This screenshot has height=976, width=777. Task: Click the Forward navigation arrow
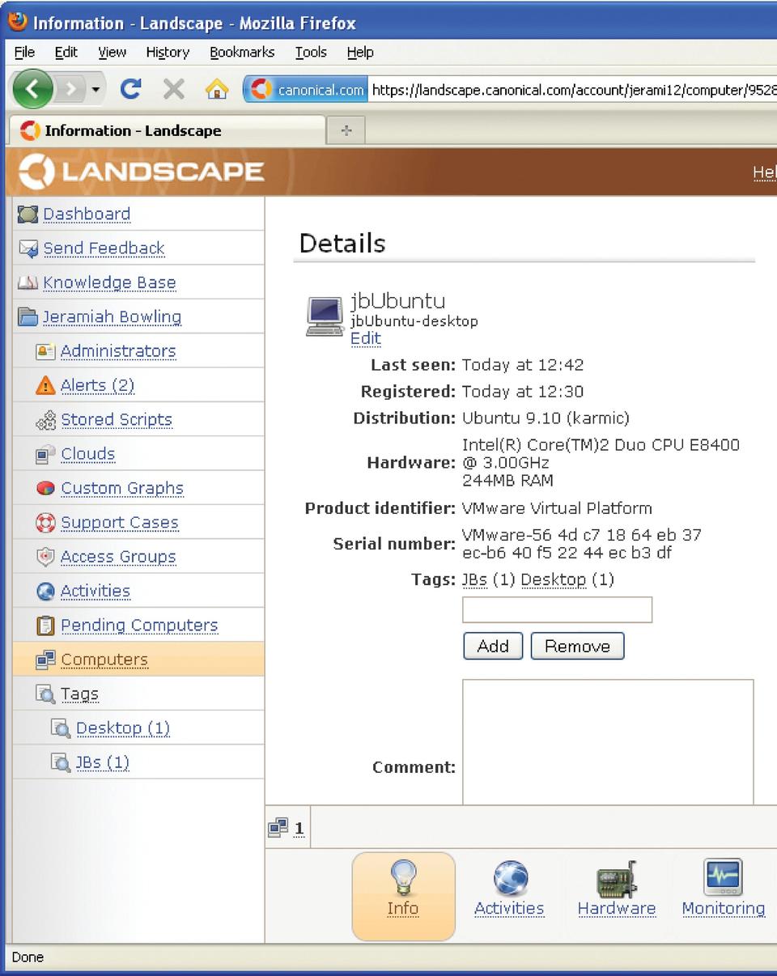point(70,89)
